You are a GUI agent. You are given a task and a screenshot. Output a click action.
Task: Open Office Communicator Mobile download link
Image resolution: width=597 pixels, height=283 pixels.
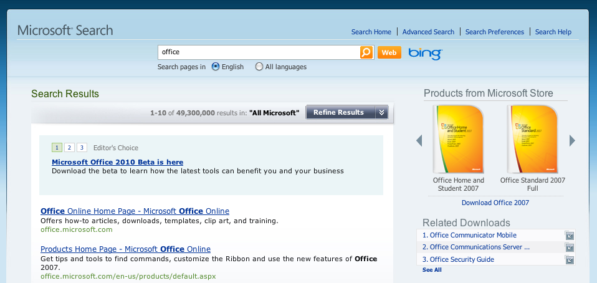(x=469, y=235)
